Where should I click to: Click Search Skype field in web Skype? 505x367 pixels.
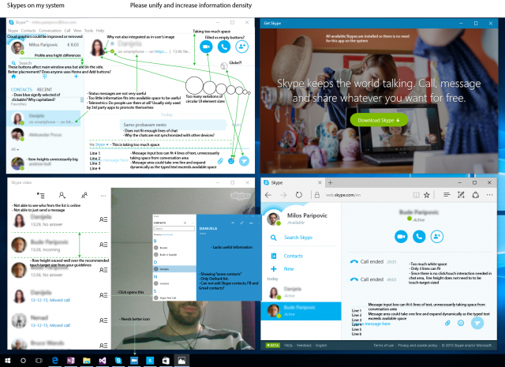click(298, 238)
